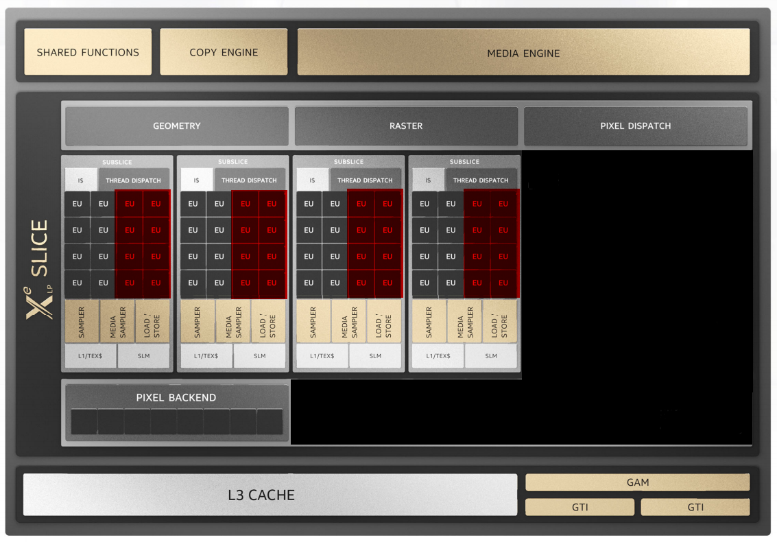Select LOAD/STORE block in second subslice
This screenshot has width=777, height=542.
pos(268,321)
